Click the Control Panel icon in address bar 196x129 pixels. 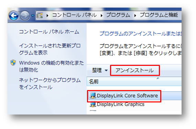[x=40, y=16]
